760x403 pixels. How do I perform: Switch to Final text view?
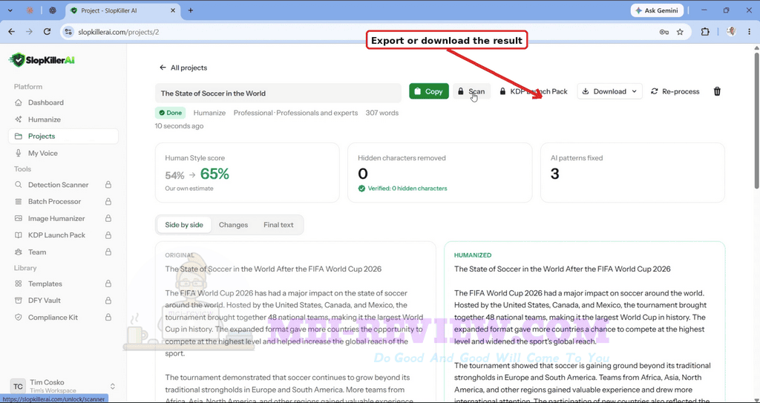point(278,225)
